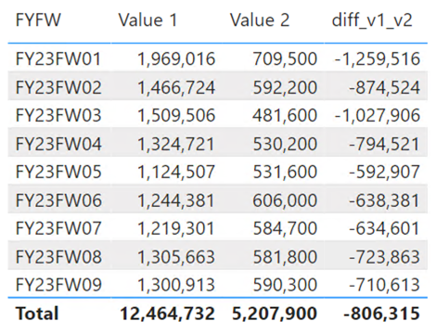Select the FY23FW03 row label
The height and width of the screenshot is (334, 436).
[58, 115]
